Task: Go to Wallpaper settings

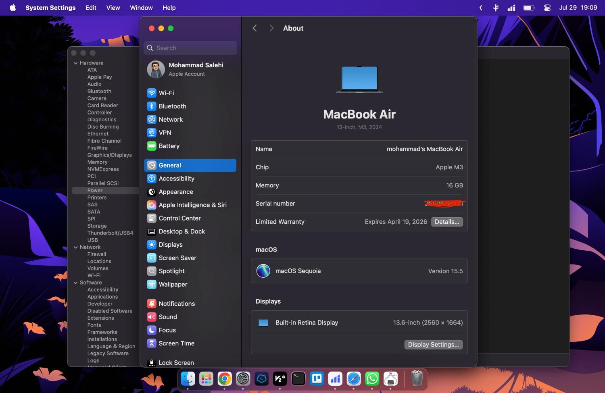Action: (x=190, y=284)
